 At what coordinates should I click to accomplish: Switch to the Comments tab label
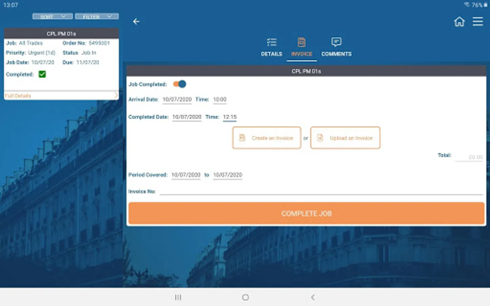pyautogui.click(x=336, y=54)
